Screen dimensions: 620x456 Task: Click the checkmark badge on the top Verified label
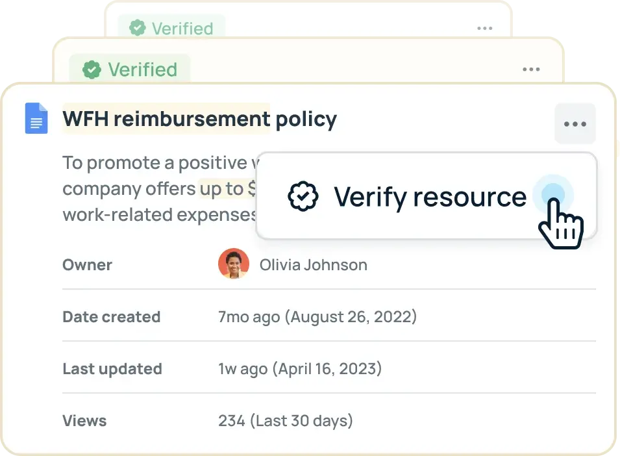138,28
